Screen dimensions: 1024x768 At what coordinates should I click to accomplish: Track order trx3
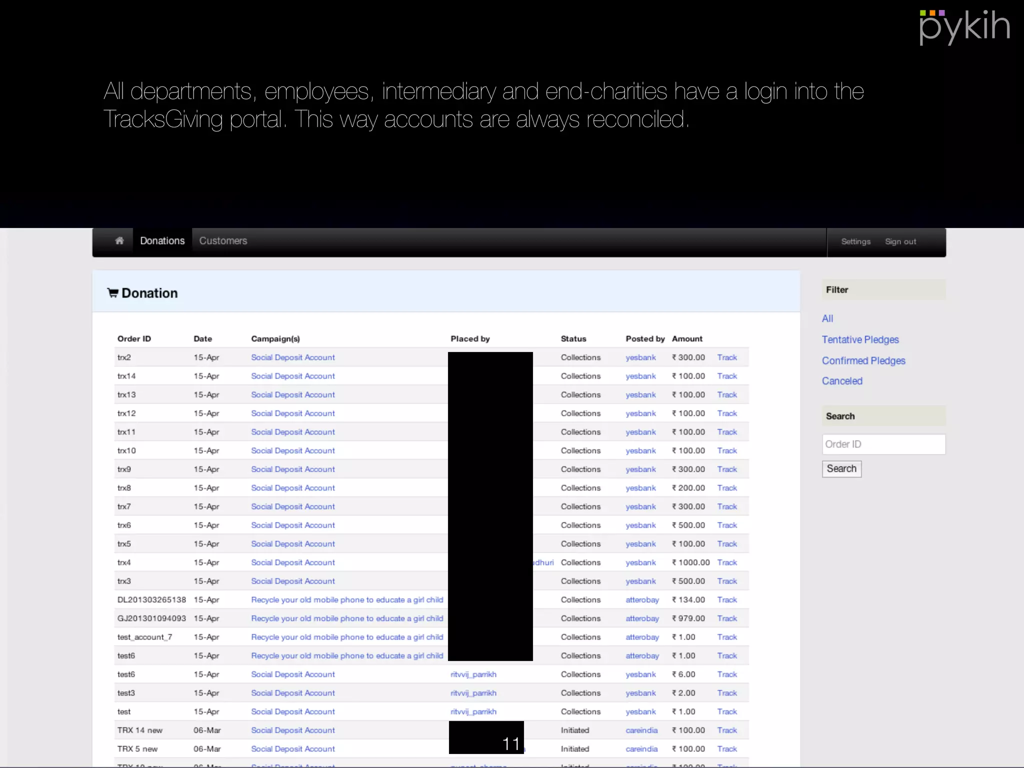pos(727,581)
